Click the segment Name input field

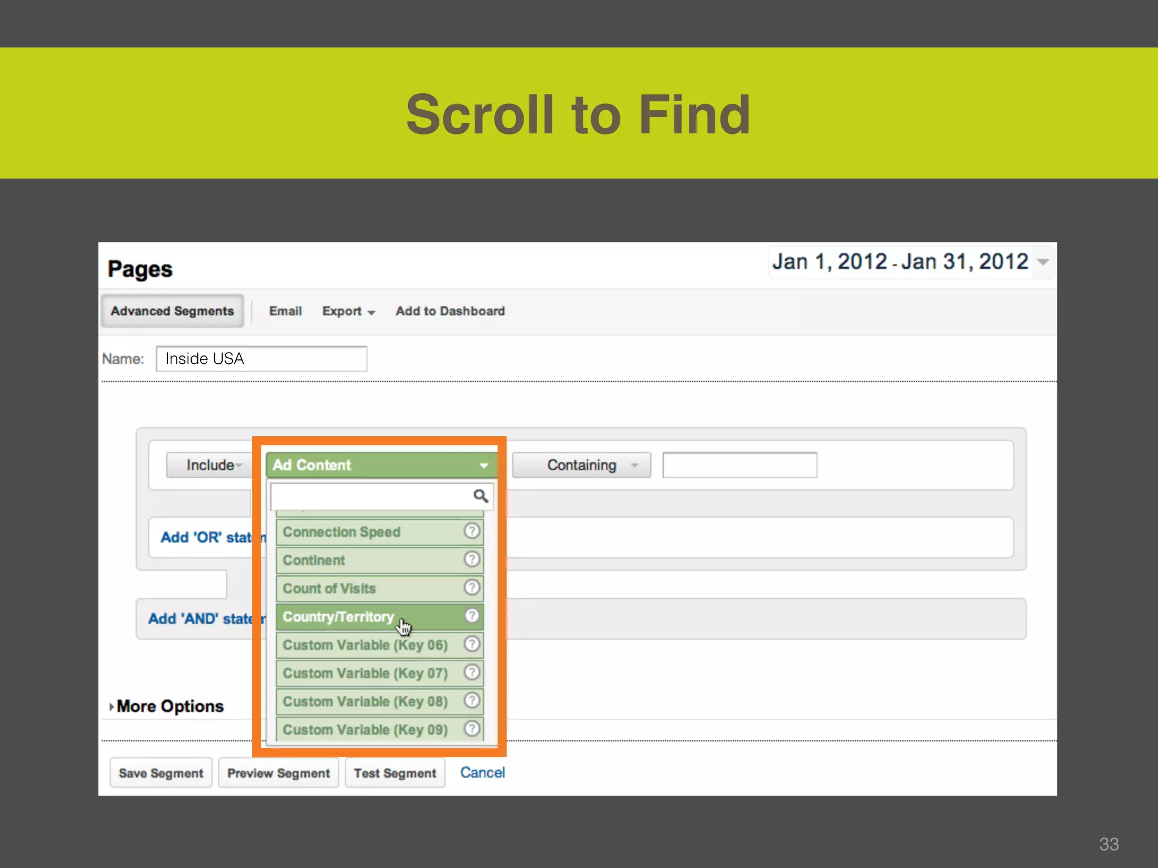(x=261, y=359)
